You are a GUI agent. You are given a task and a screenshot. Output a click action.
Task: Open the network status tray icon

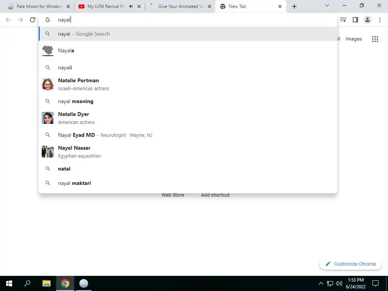click(x=330, y=283)
